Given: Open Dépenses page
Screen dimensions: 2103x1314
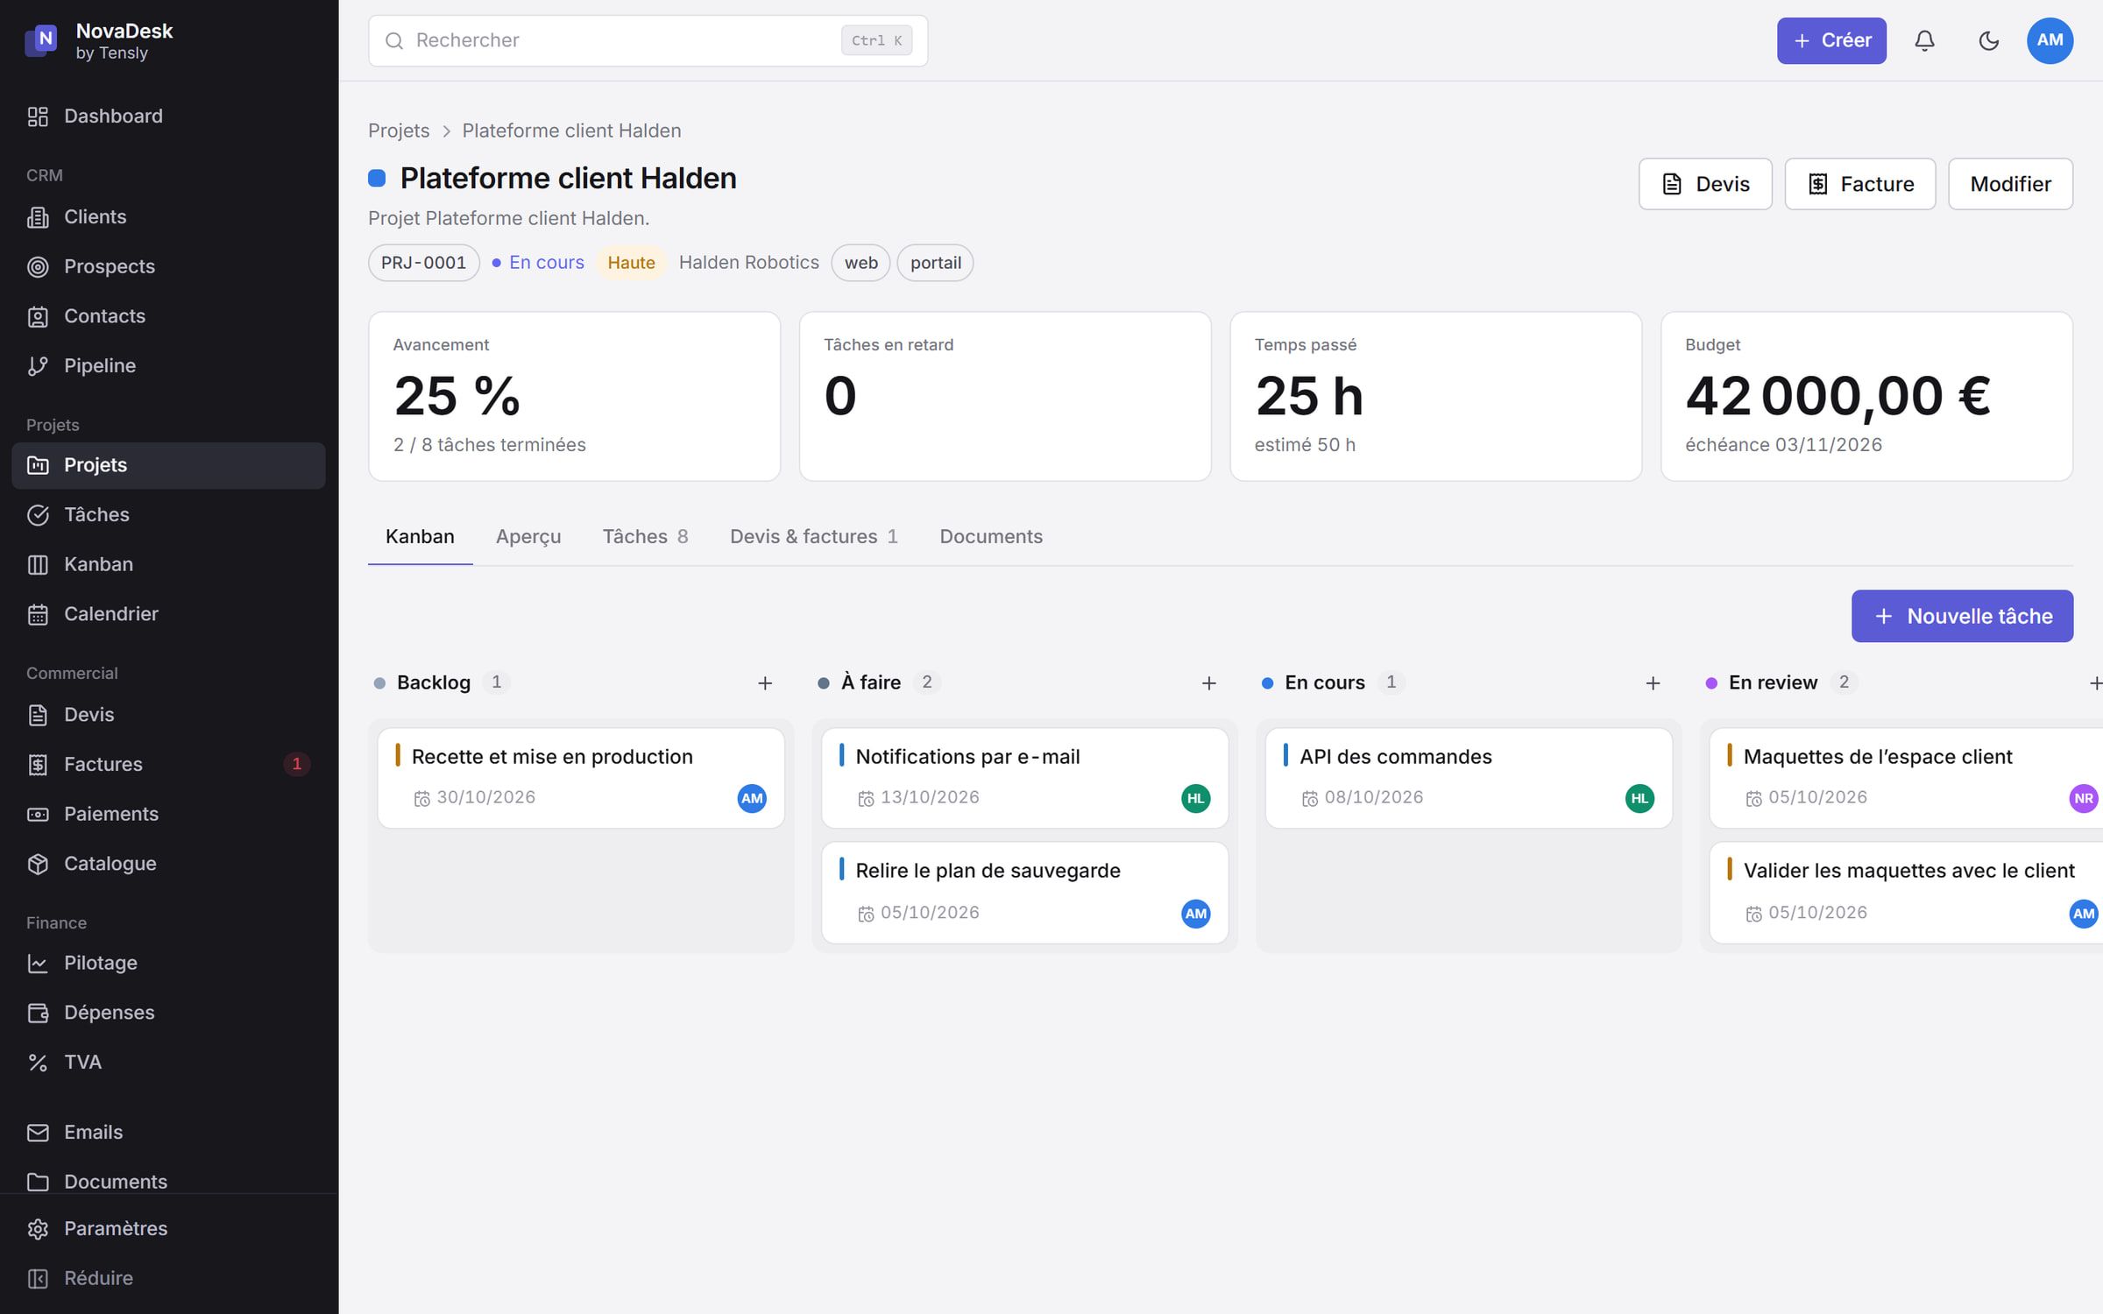Looking at the screenshot, I should click(168, 1013).
